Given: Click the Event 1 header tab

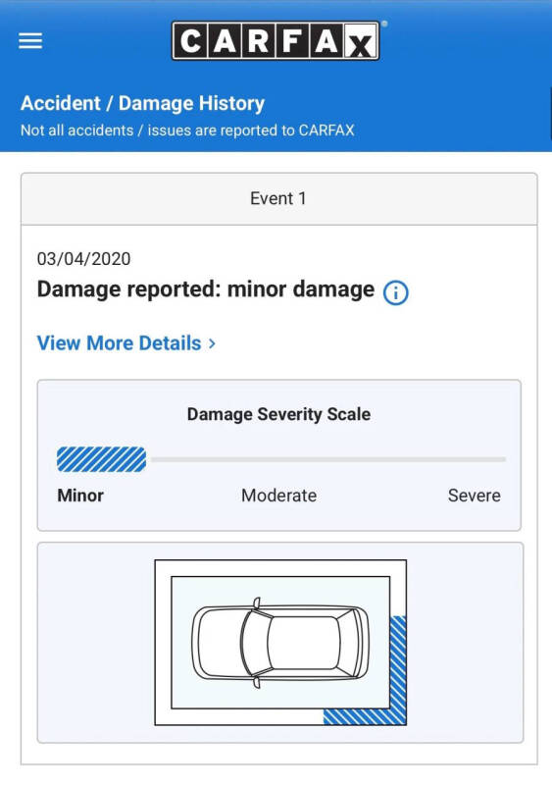Looking at the screenshot, I should 278,199.
